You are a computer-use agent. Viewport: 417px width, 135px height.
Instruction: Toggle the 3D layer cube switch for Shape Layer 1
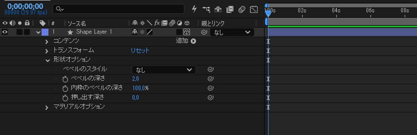click(187, 32)
